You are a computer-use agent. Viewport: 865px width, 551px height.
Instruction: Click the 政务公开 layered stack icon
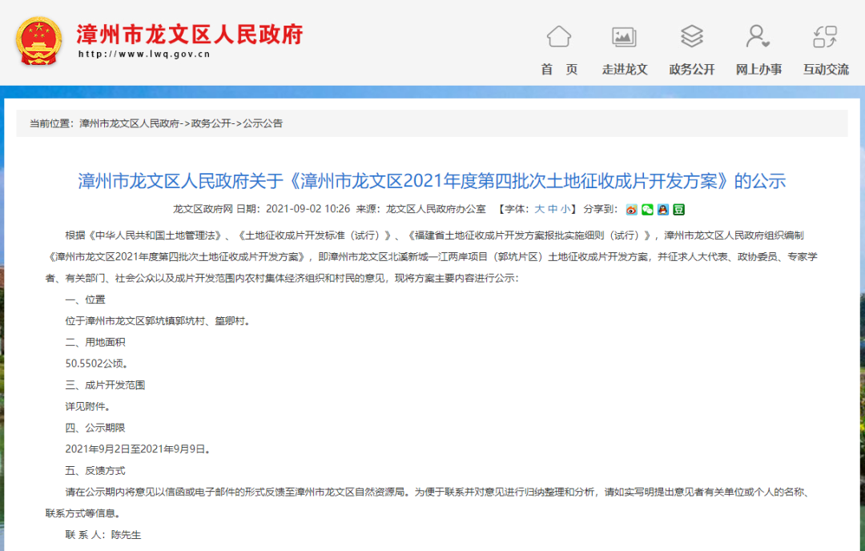[x=691, y=37]
